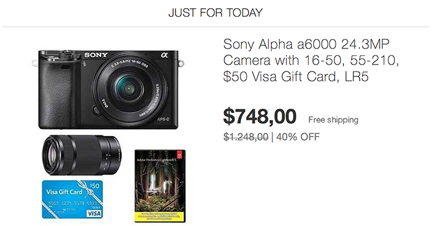Open the Sony Alpha a6000 product title
434x226 pixels.
[311, 60]
